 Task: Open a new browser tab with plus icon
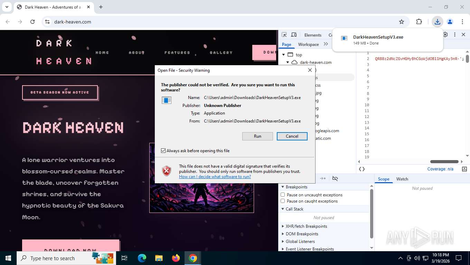click(101, 7)
